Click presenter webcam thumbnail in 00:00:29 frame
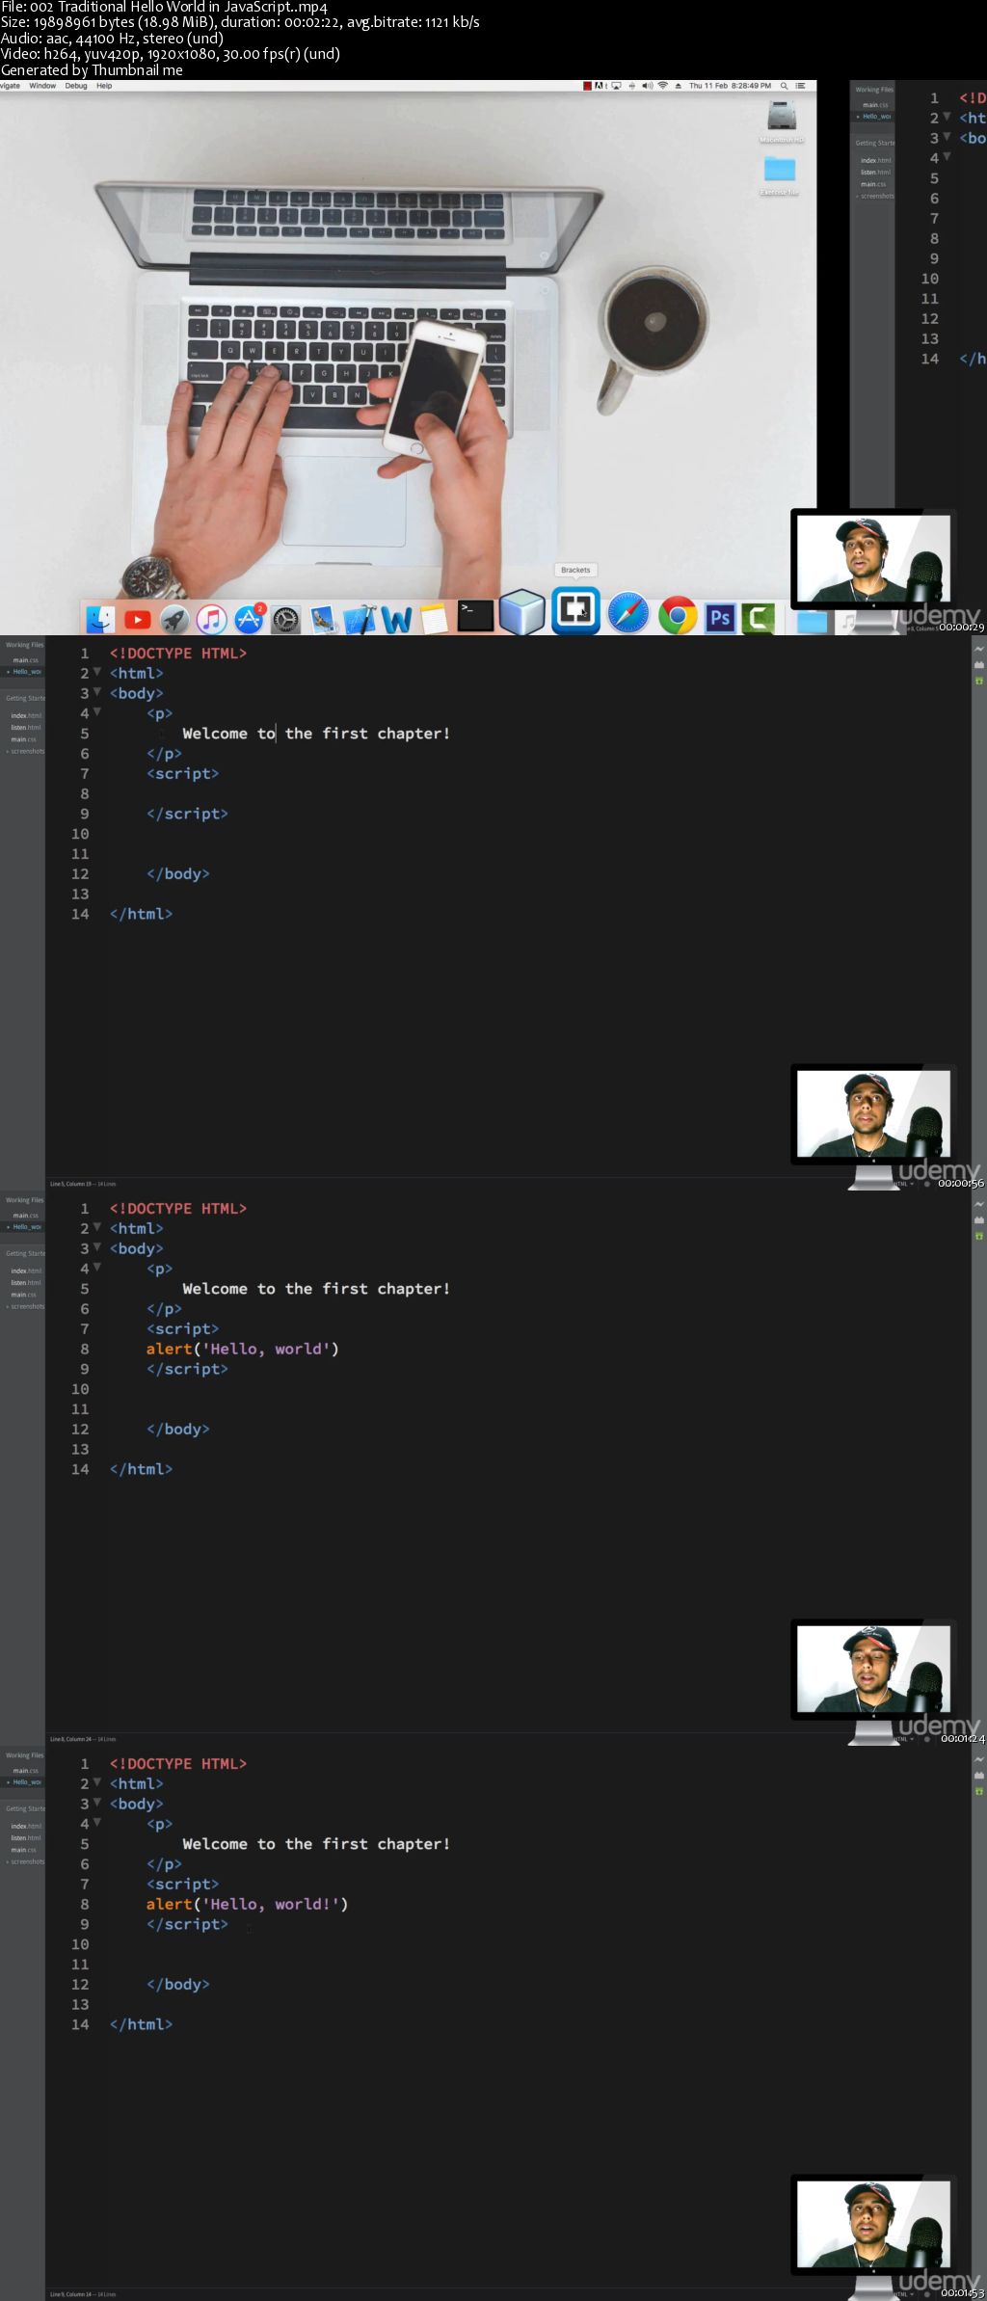The height and width of the screenshot is (2301, 987). click(873, 558)
